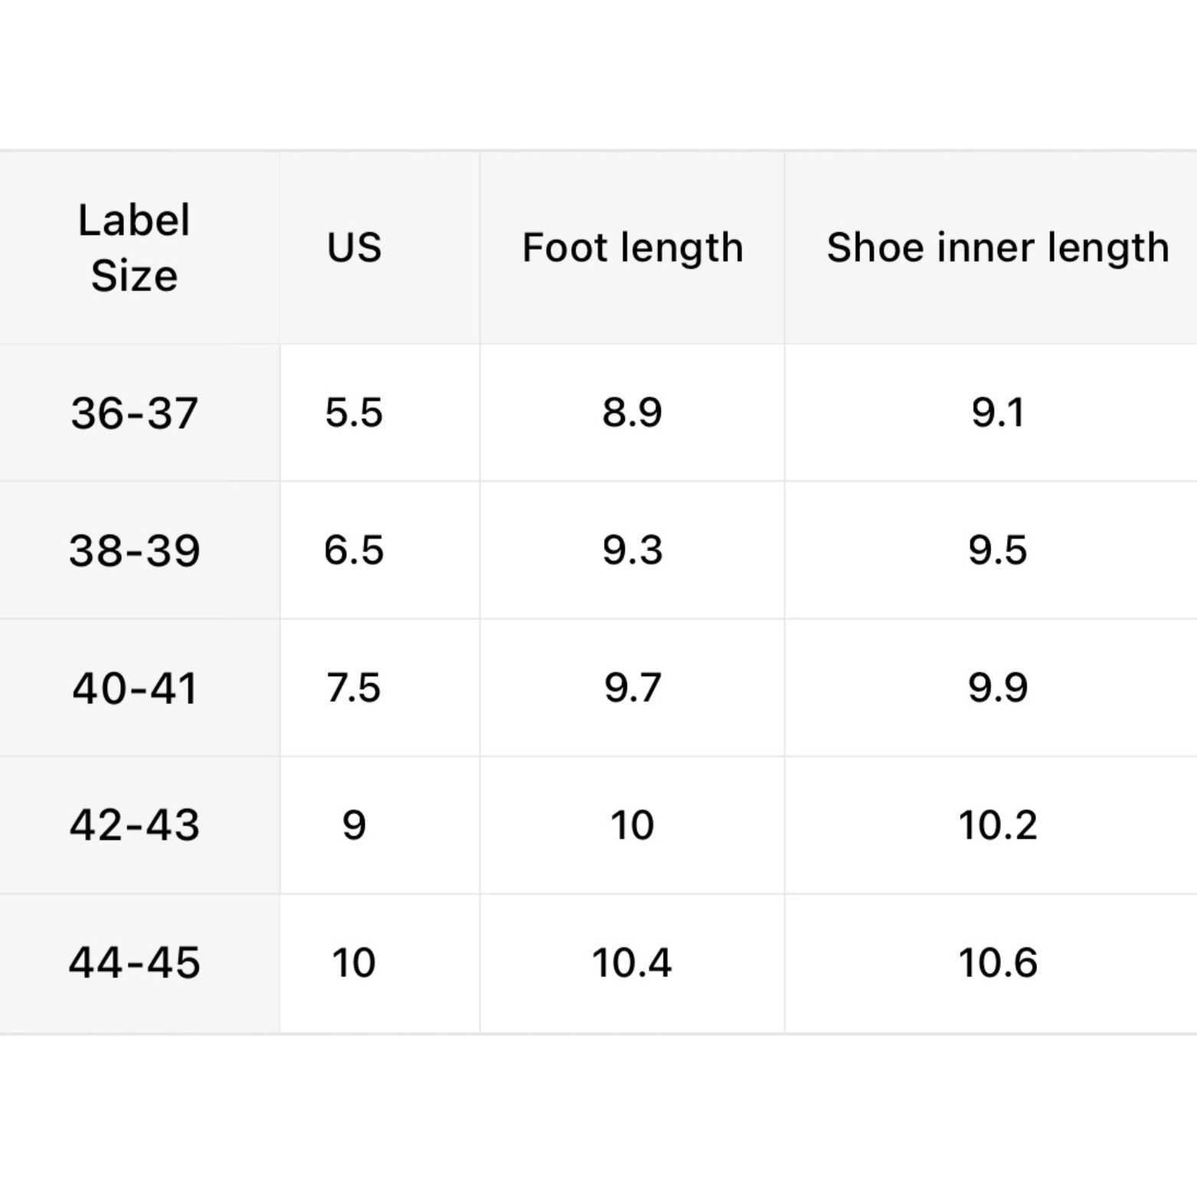Click the foot length 8.9 value
1197x1197 pixels.
[x=632, y=413]
